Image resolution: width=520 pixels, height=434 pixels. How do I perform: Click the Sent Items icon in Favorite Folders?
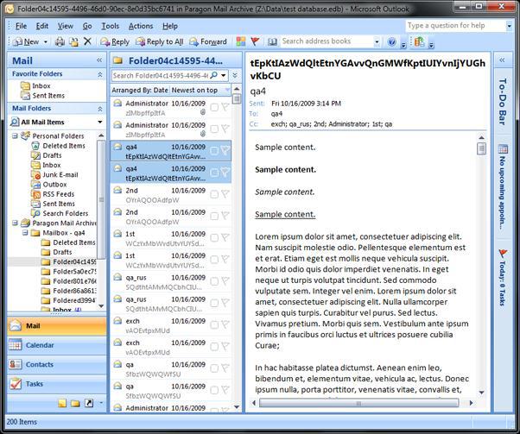pyautogui.click(x=25, y=96)
